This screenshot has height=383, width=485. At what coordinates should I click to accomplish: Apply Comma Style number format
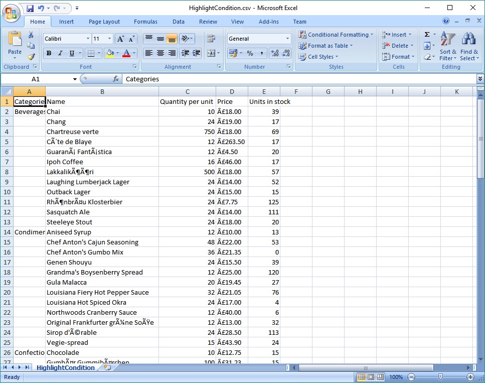click(262, 53)
